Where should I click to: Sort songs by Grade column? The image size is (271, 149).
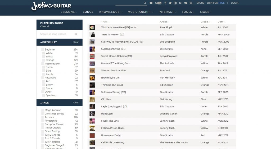[x=205, y=22]
